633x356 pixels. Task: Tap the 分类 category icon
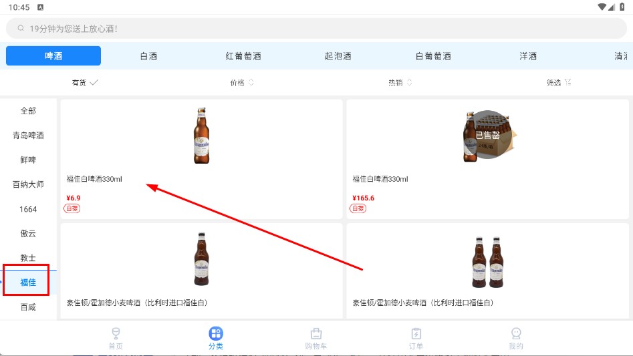point(215,333)
